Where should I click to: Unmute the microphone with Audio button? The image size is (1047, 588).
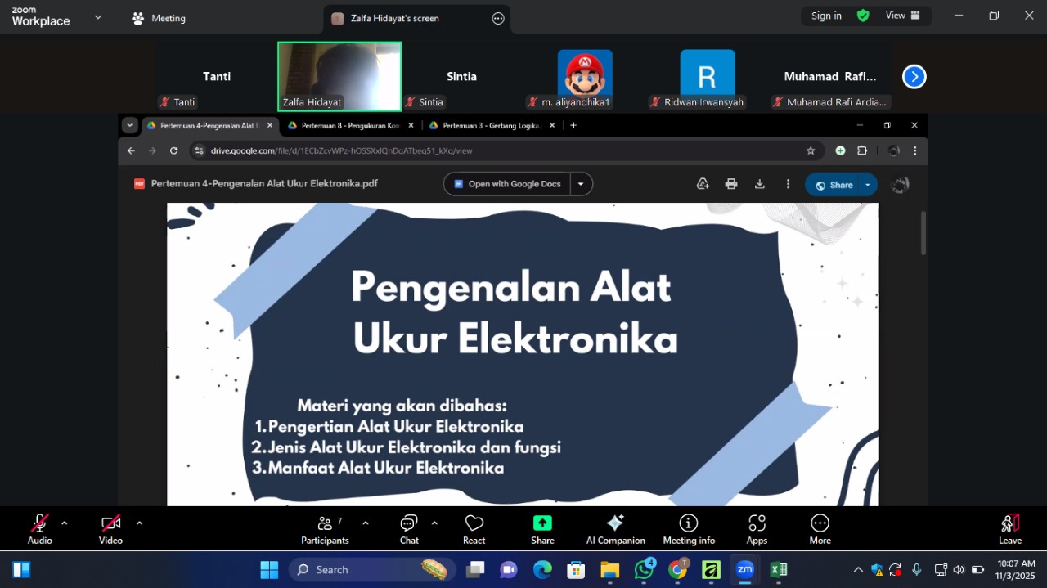coord(39,529)
